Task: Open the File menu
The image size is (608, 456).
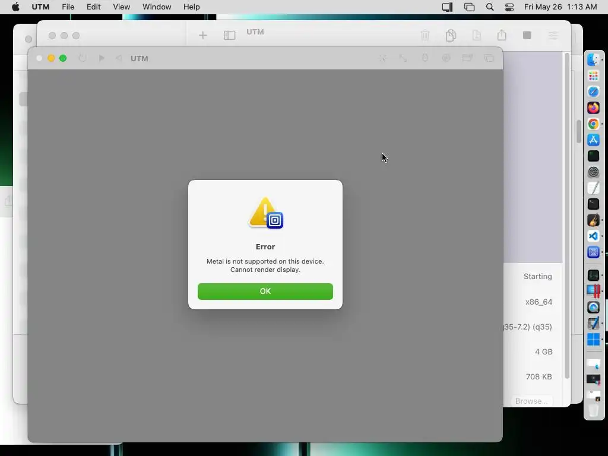Action: pos(68,7)
